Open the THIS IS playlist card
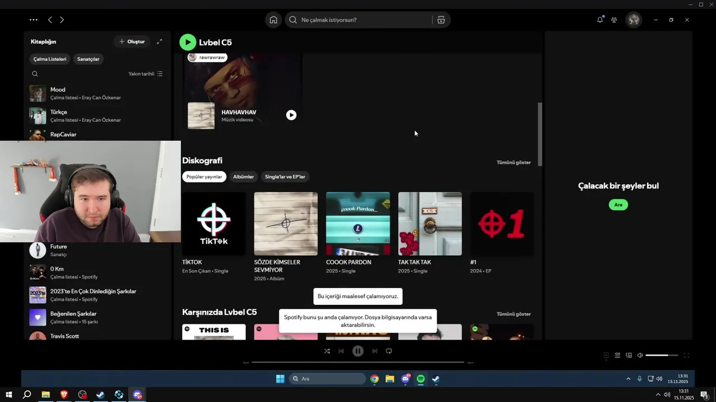Screen dimensions: 716x402 point(214,332)
